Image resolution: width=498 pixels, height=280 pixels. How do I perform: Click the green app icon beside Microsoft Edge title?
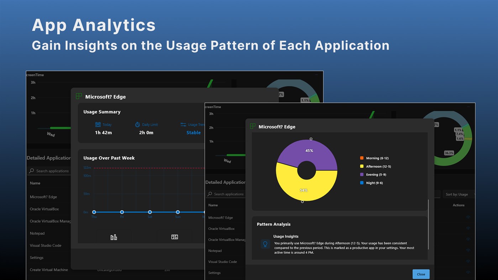coord(252,126)
